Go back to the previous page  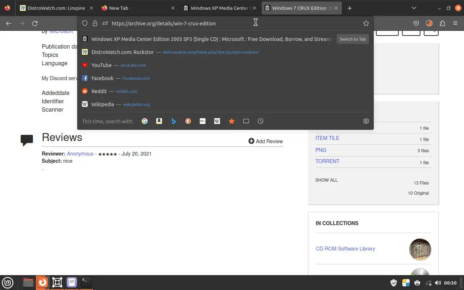(9, 23)
